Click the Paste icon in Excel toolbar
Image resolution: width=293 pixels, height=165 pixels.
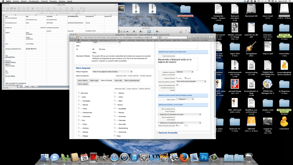pyautogui.click(x=28, y=9)
